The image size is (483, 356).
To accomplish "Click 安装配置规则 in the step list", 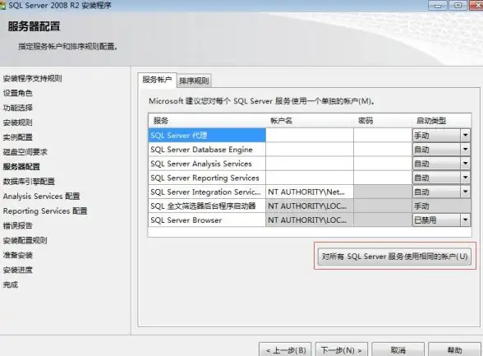I will pos(25,240).
